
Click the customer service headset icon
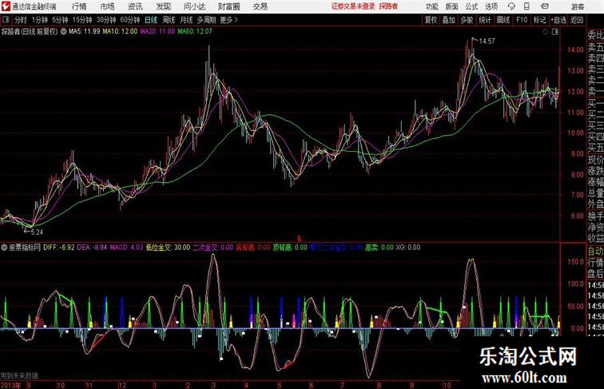click(x=511, y=6)
